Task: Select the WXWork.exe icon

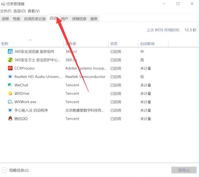Action: [x=10, y=102]
